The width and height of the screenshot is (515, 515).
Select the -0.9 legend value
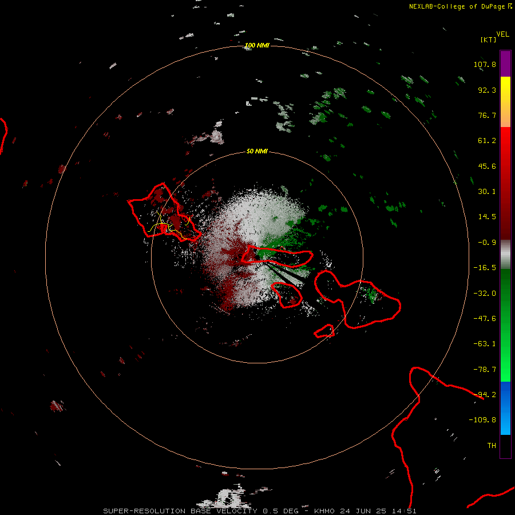[x=487, y=243]
